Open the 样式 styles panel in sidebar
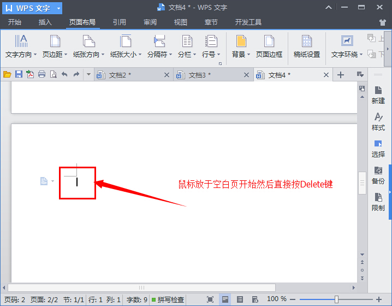 (378, 121)
